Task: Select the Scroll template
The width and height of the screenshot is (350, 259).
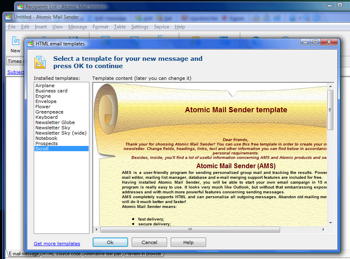Action: coord(62,149)
